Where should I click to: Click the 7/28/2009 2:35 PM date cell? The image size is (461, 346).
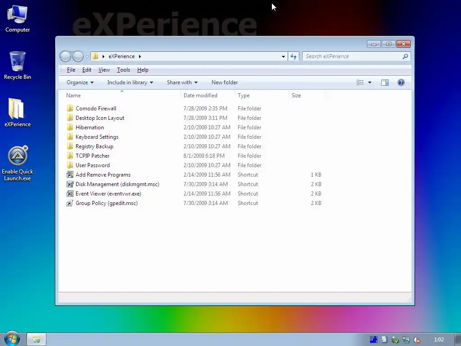click(x=205, y=108)
